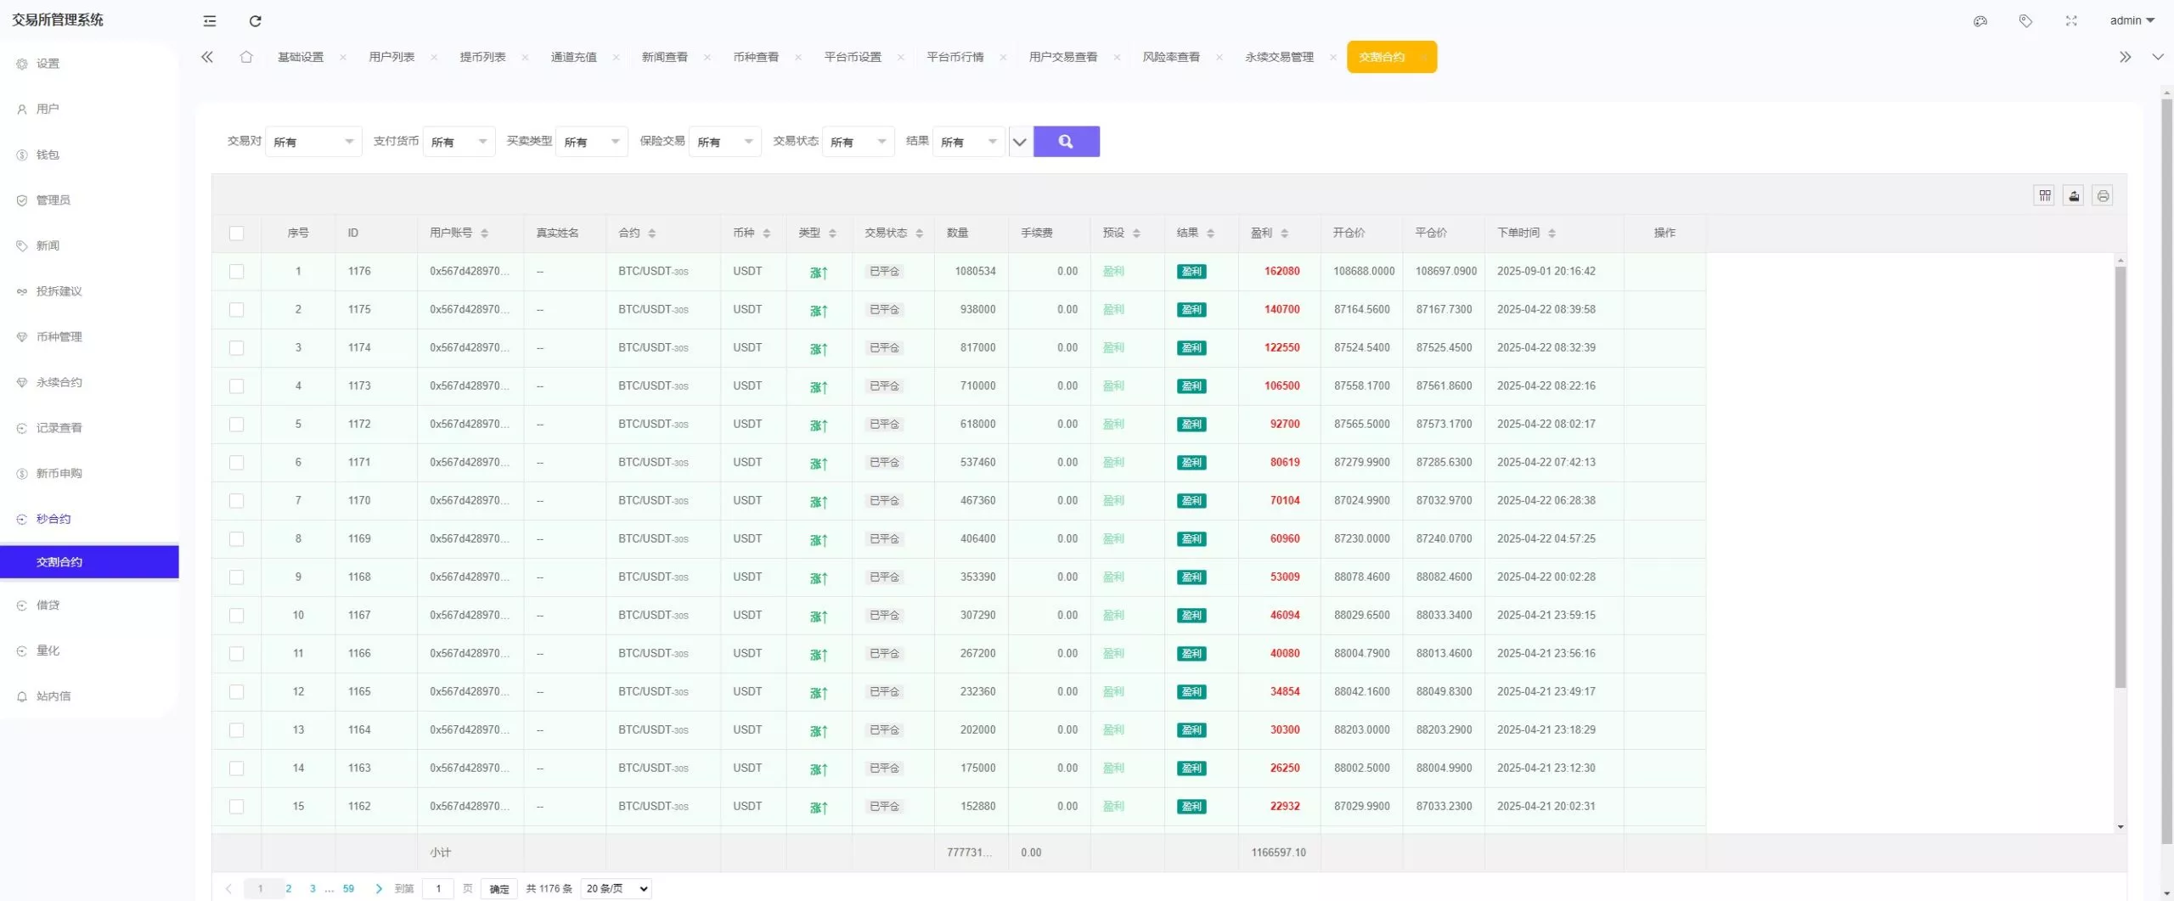The height and width of the screenshot is (901, 2174).
Task: Toggle the select-all checkbox in the table header
Action: [x=237, y=233]
